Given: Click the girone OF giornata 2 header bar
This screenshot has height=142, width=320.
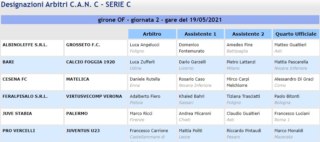Looking at the screenshot, I should [160, 19].
